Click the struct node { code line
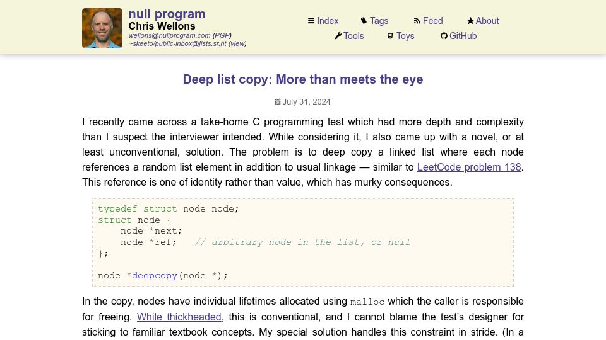The height and width of the screenshot is (340, 606). tap(134, 220)
